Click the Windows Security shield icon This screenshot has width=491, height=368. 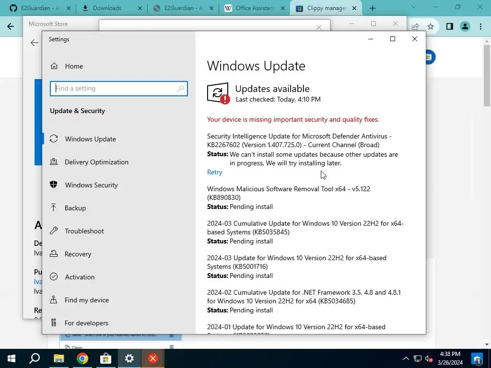tap(54, 184)
